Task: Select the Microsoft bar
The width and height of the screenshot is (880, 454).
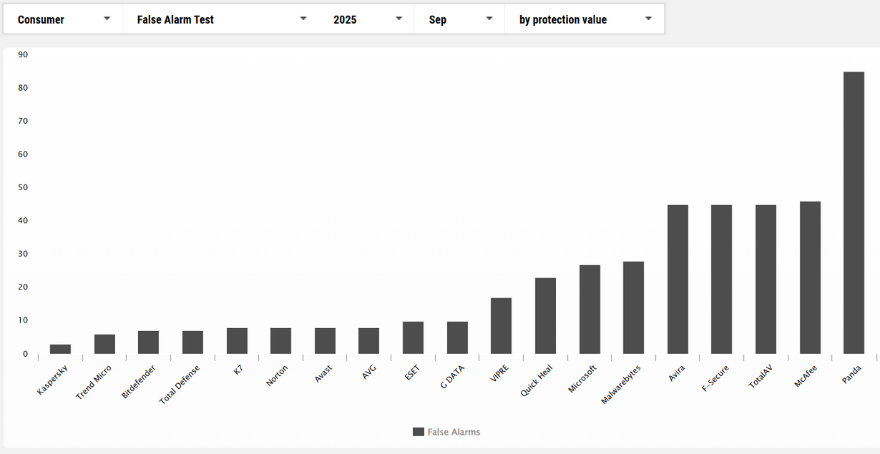Action: pos(590,310)
